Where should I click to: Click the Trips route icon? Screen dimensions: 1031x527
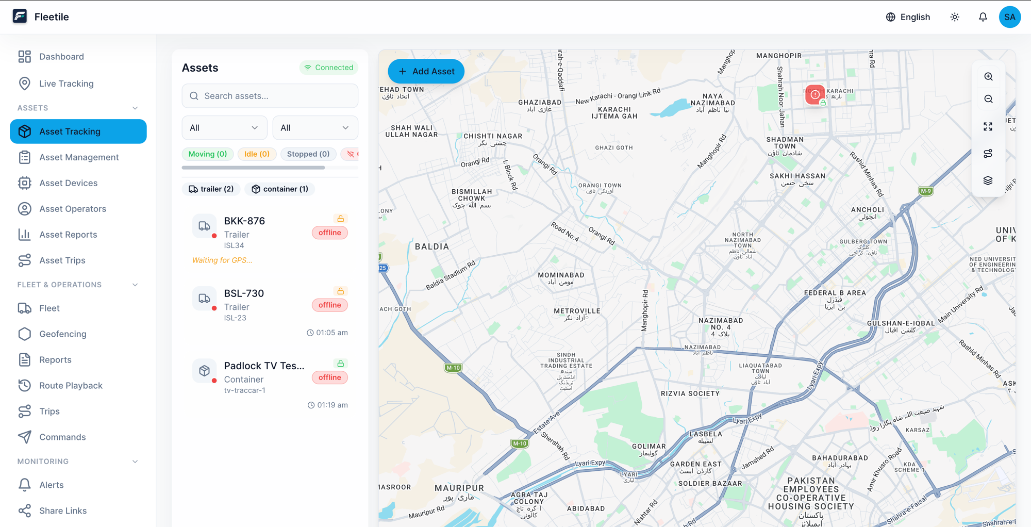24,411
